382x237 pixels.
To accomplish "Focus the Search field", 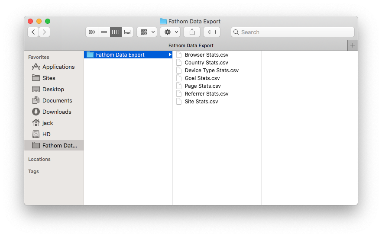I will [x=293, y=32].
